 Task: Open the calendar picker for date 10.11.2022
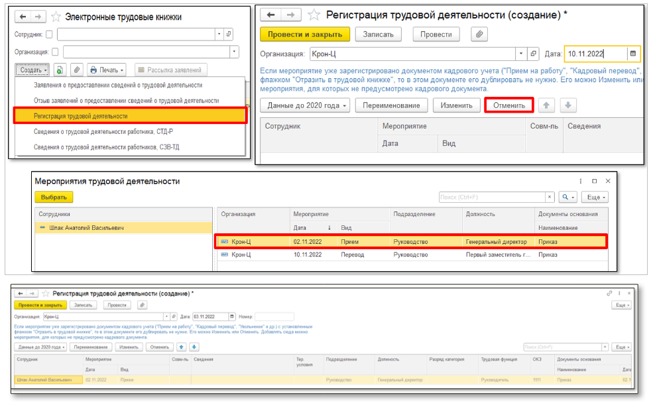[633, 54]
